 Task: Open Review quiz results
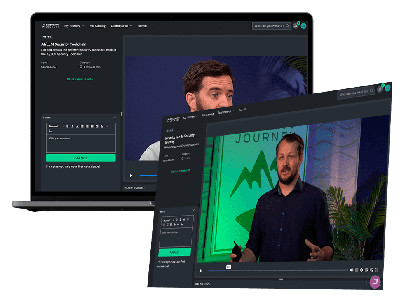[79, 79]
